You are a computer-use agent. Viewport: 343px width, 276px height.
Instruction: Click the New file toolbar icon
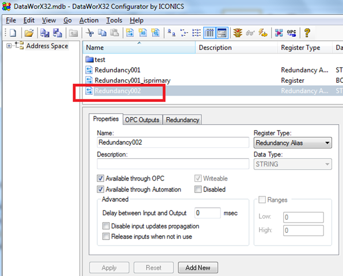(x=13, y=33)
